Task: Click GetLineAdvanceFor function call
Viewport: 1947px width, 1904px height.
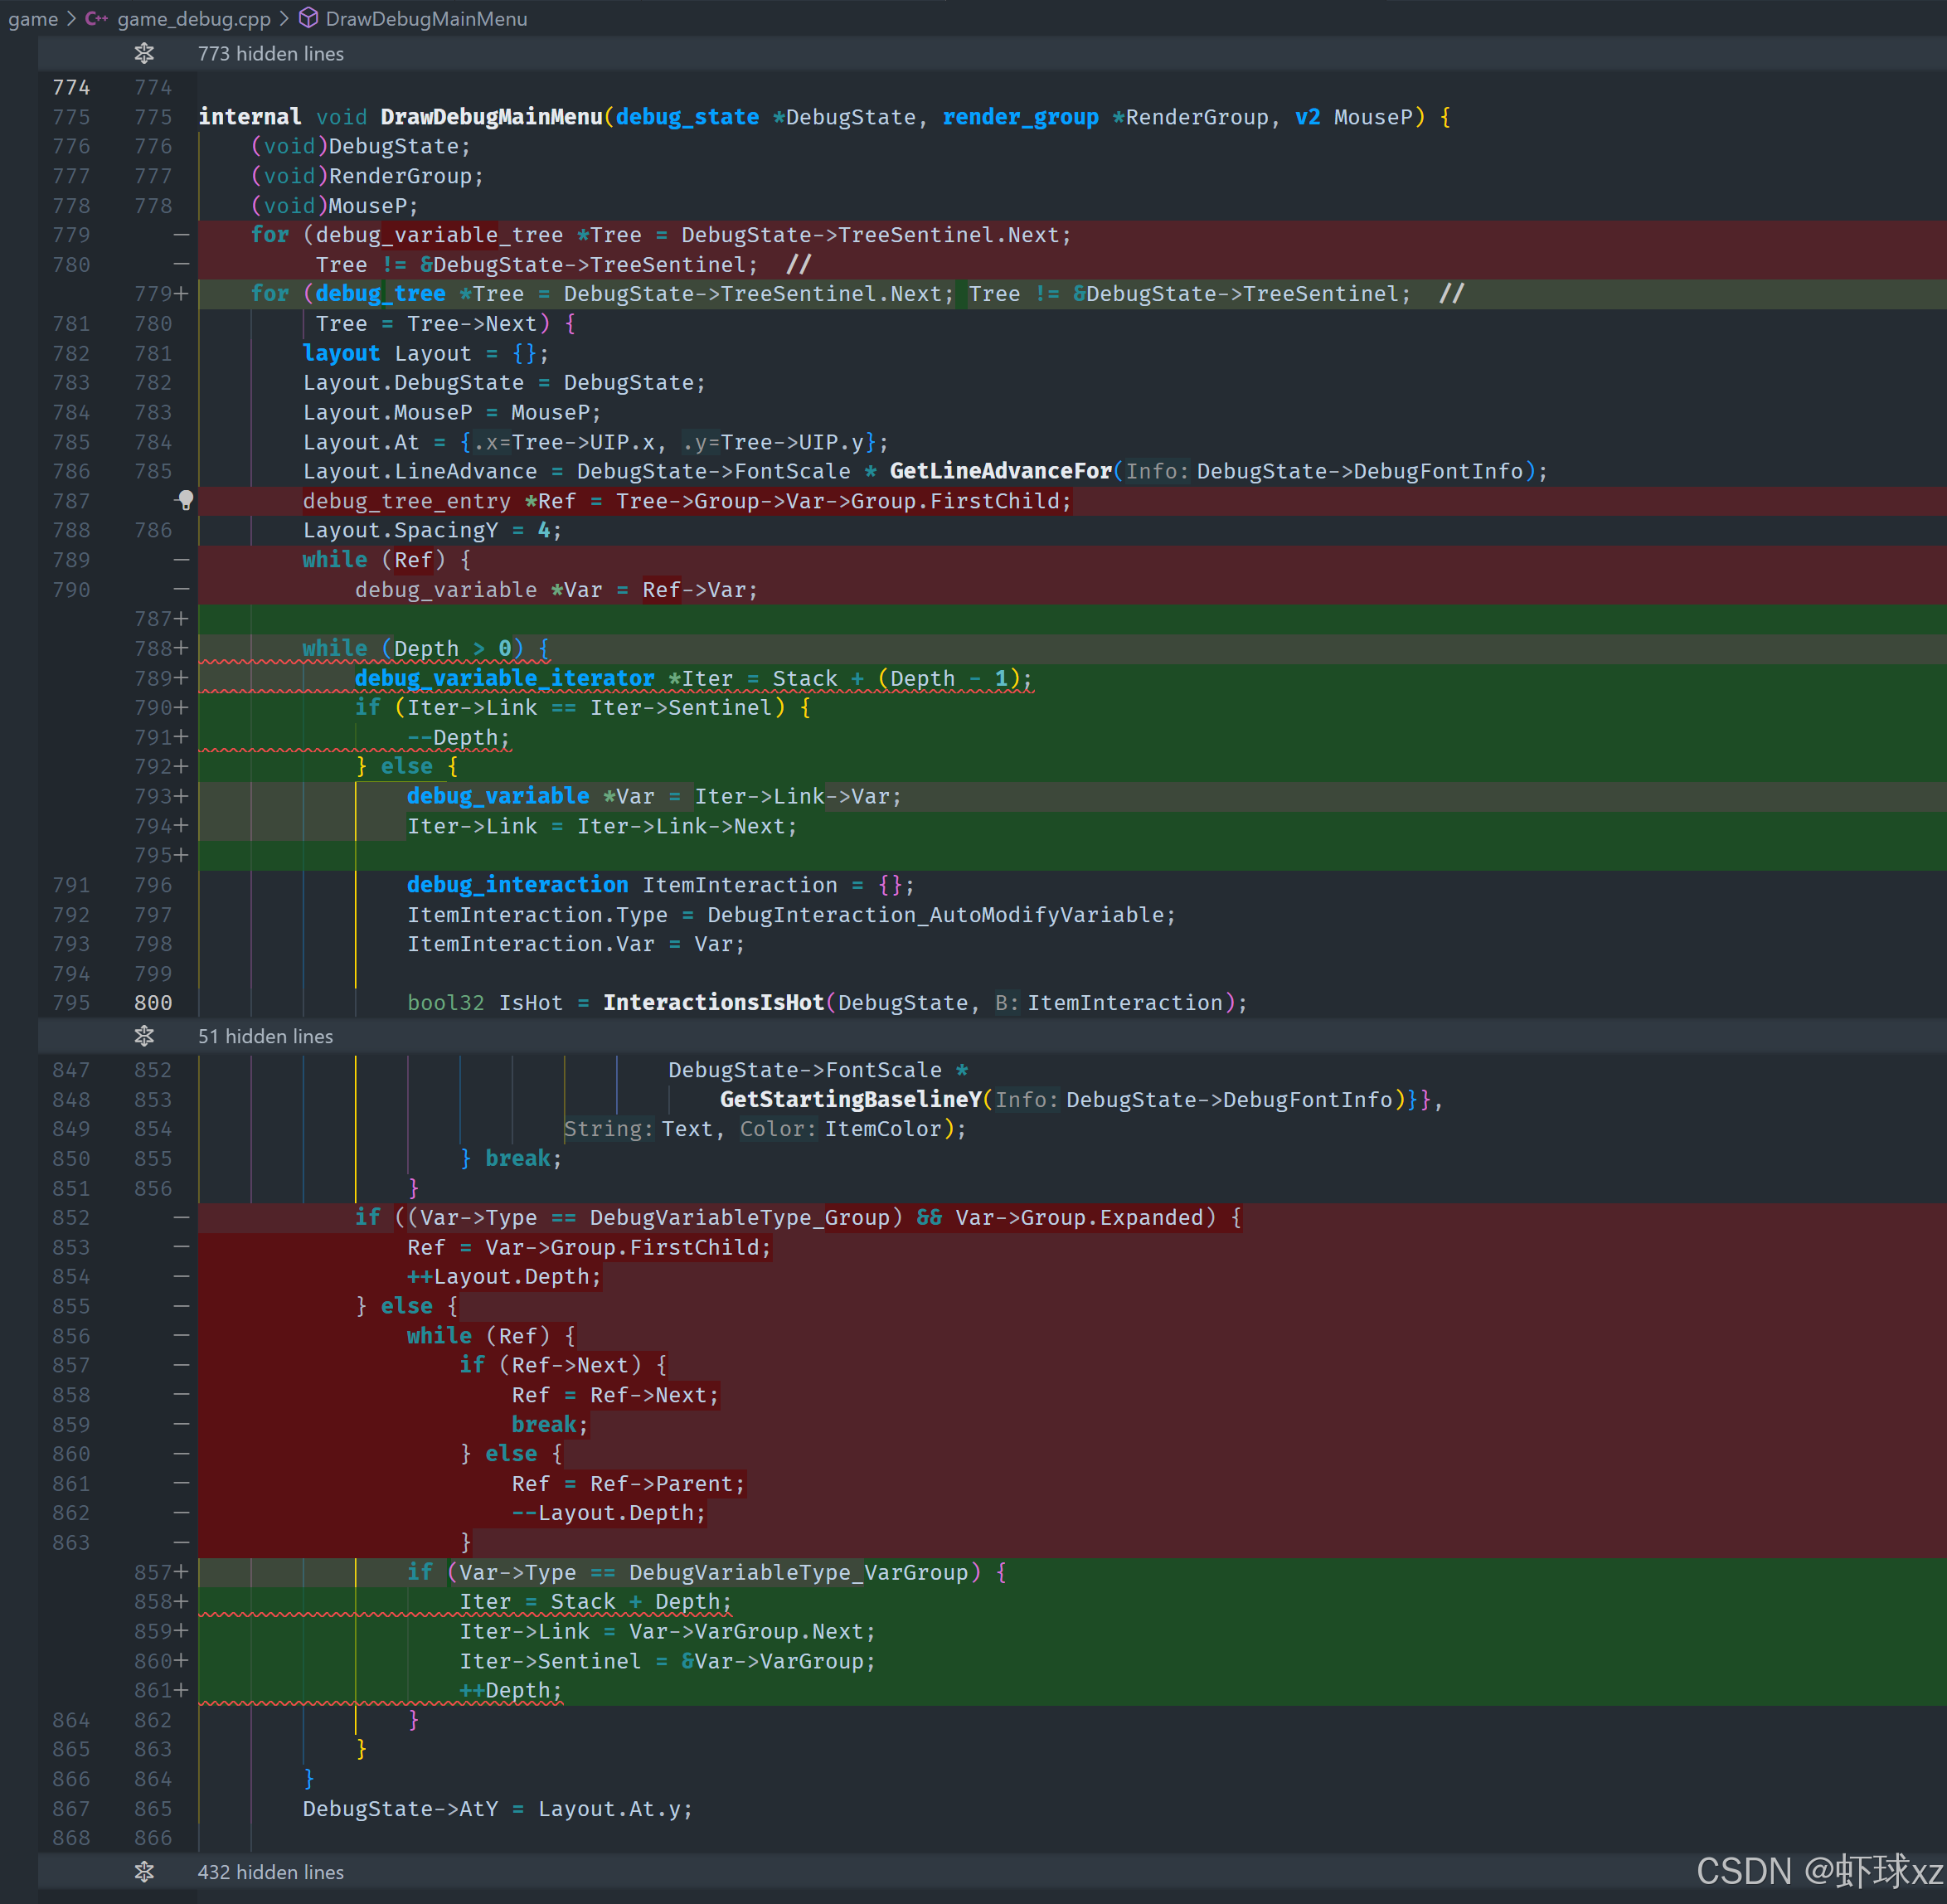Action: (1000, 471)
